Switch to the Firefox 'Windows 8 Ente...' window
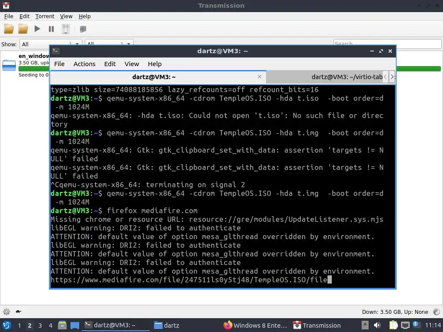 click(255, 325)
